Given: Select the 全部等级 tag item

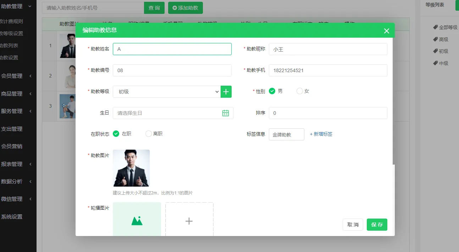Looking at the screenshot, I should click(x=445, y=27).
